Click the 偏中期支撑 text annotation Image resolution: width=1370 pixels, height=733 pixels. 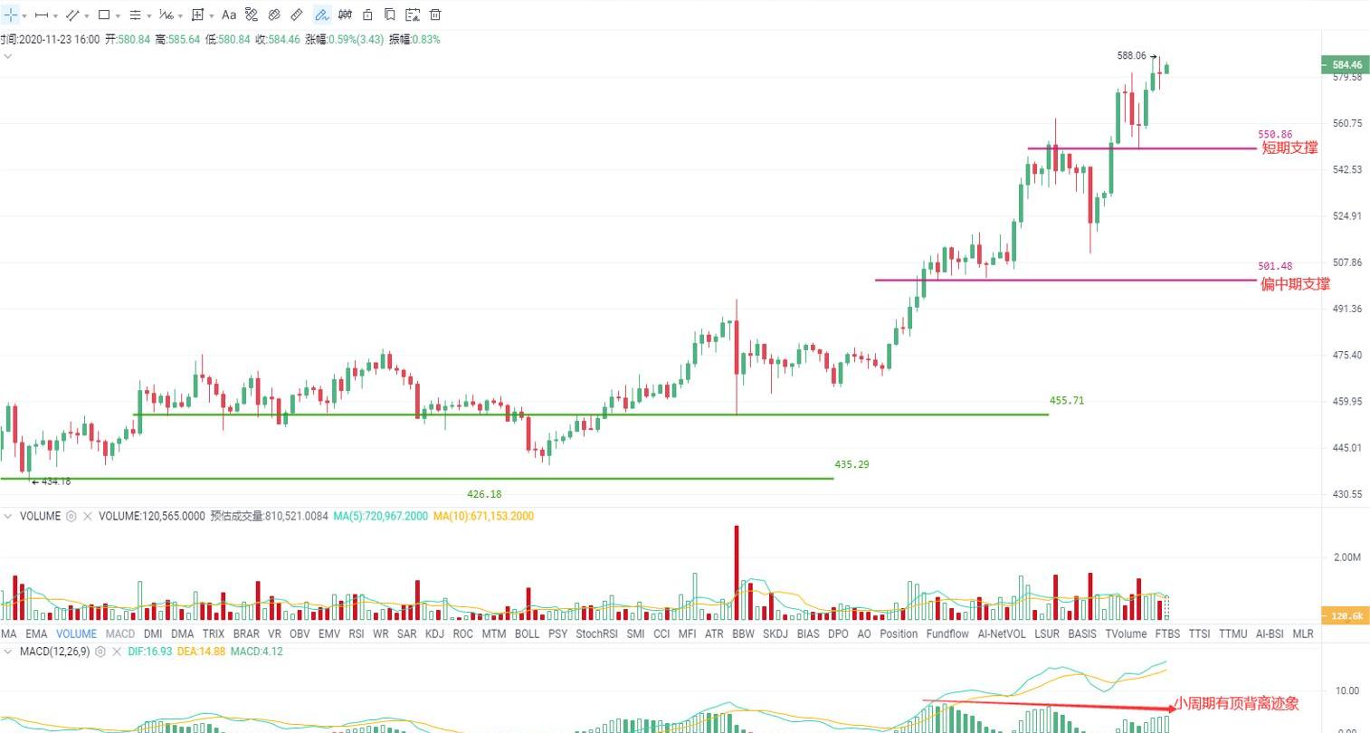[x=1295, y=284]
